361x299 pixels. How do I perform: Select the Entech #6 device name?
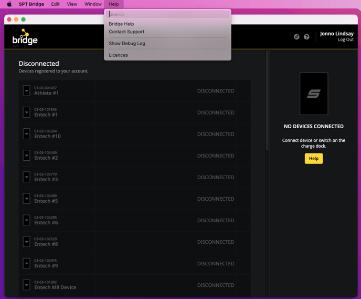click(46, 223)
